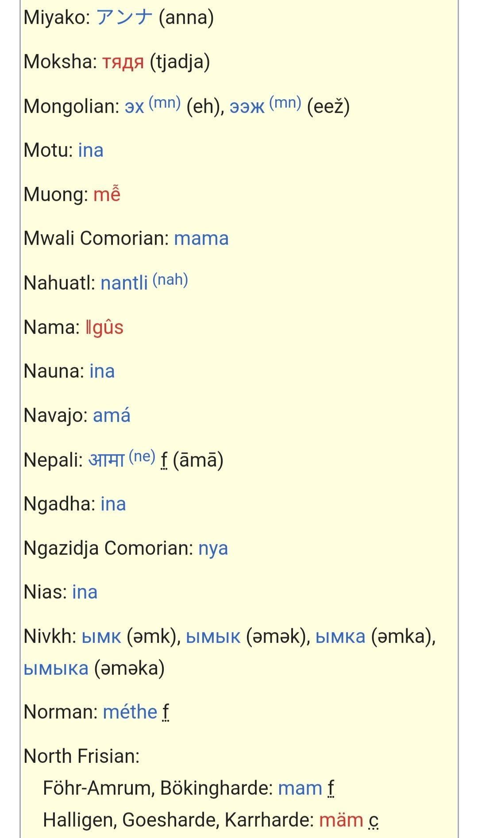This screenshot has height=838, width=478.
Task: Open the Nivkh ымыка link
Action: pos(56,668)
